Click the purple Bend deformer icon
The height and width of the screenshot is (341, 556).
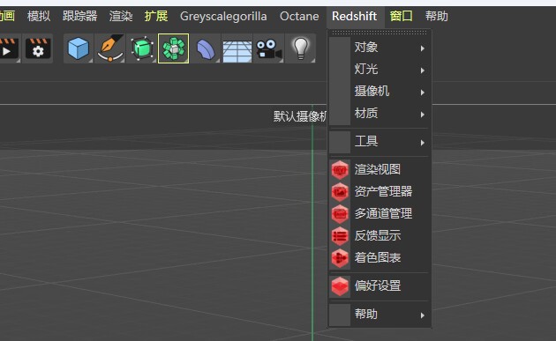coord(206,48)
